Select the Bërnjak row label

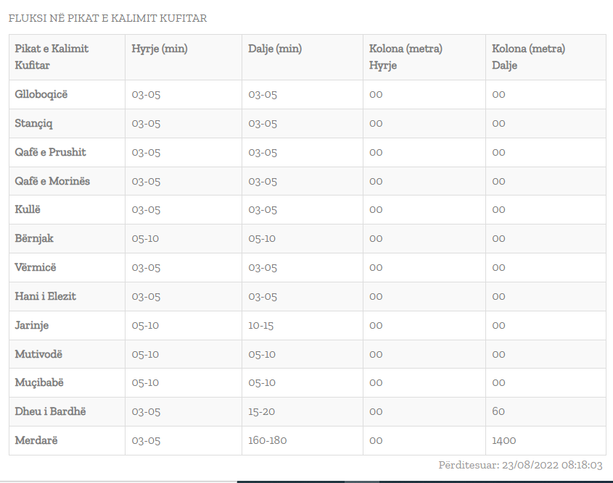(34, 238)
